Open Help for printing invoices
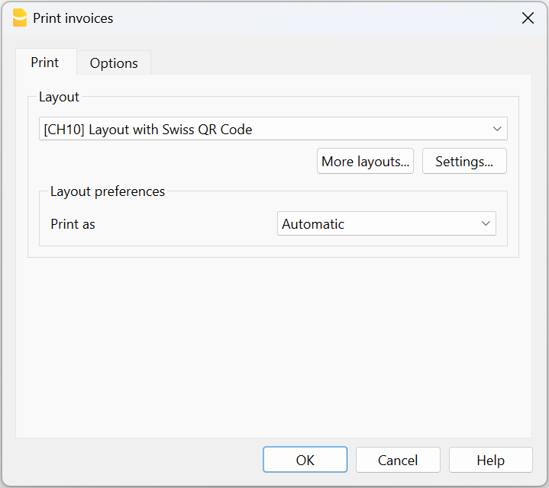Viewport: 549px width, 488px height. (x=490, y=460)
